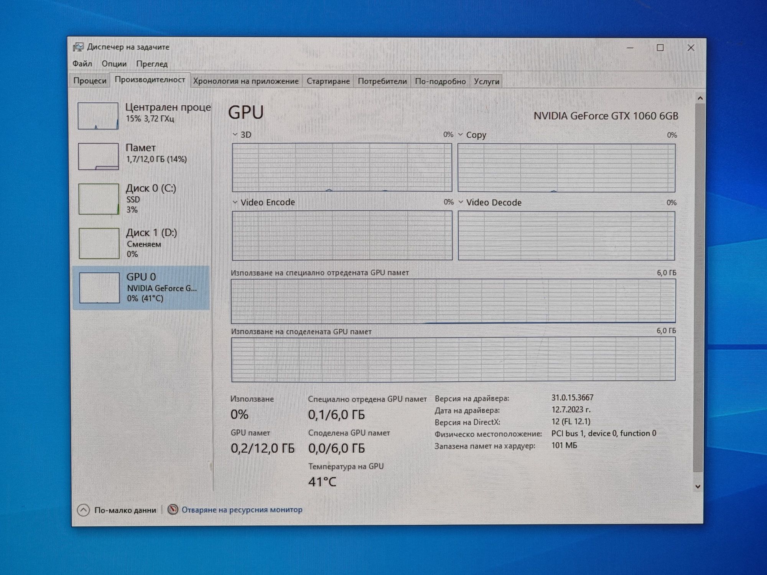
Task: Switch to the По-подробно tab
Action: coord(440,81)
